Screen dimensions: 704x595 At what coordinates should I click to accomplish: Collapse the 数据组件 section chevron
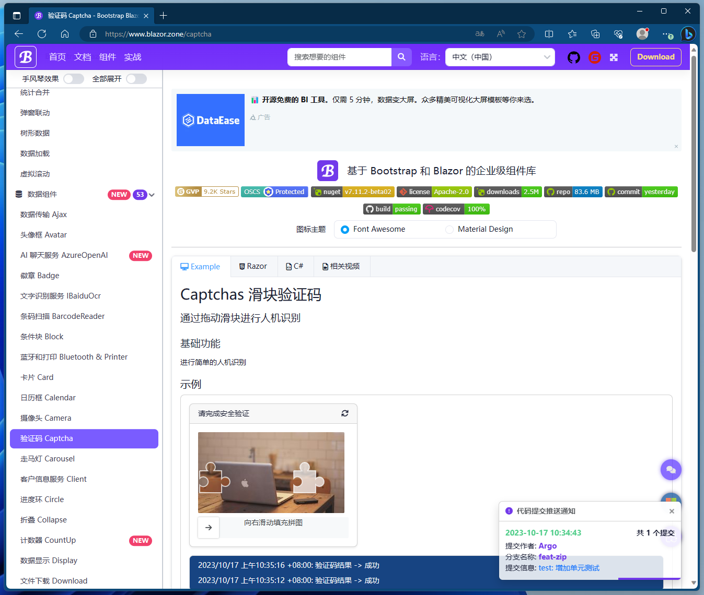pyautogui.click(x=152, y=194)
